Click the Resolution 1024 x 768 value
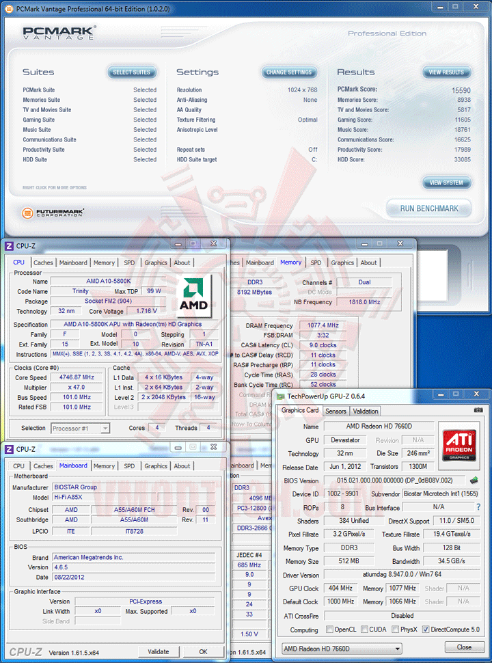492x663 pixels. 302,90
